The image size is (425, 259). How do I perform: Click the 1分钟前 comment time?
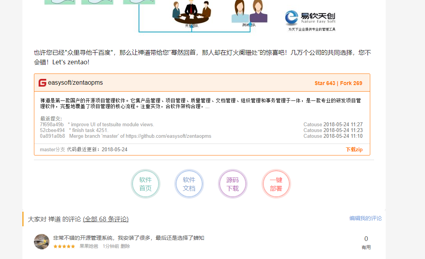click(111, 246)
